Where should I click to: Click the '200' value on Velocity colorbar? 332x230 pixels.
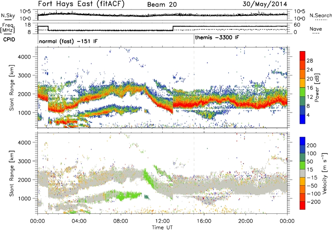[x=312, y=145]
